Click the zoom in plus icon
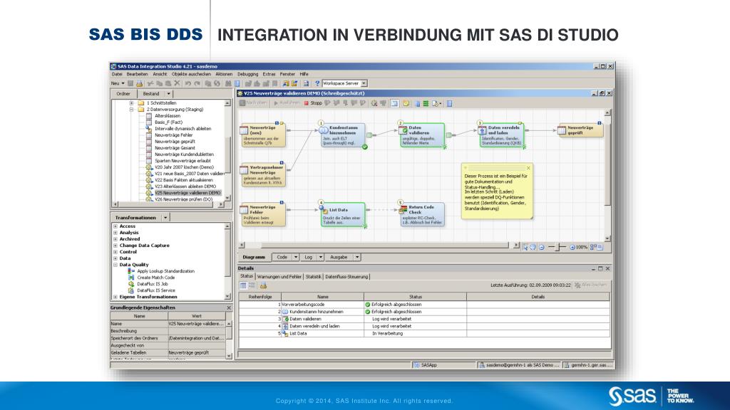730x410 pixels. click(572, 247)
